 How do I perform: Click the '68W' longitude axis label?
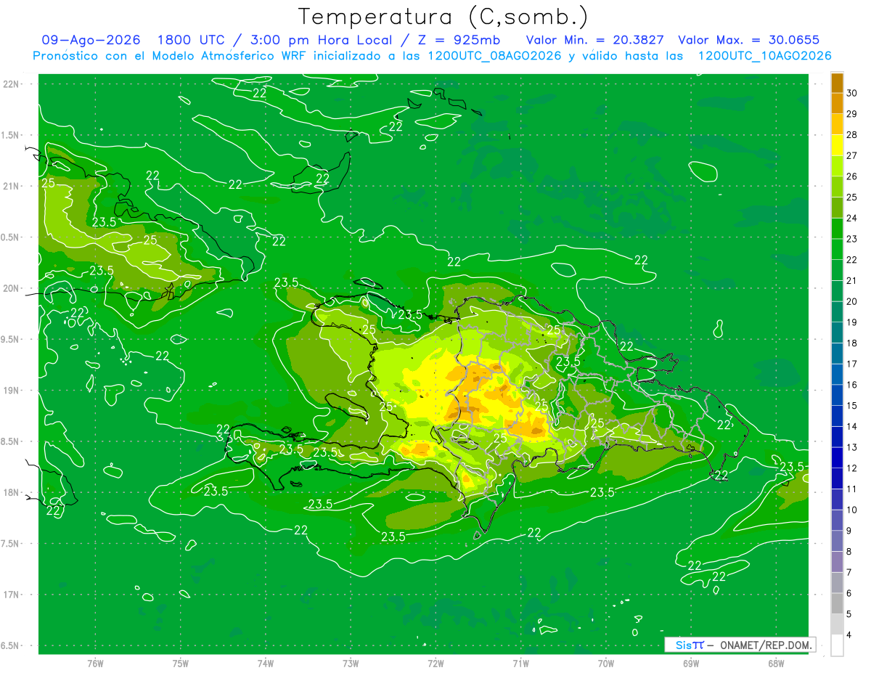tap(775, 664)
